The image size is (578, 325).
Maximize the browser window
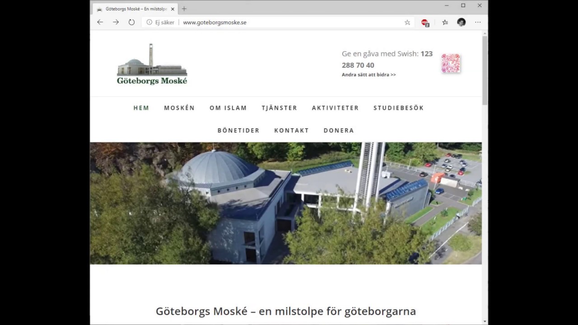463,5
